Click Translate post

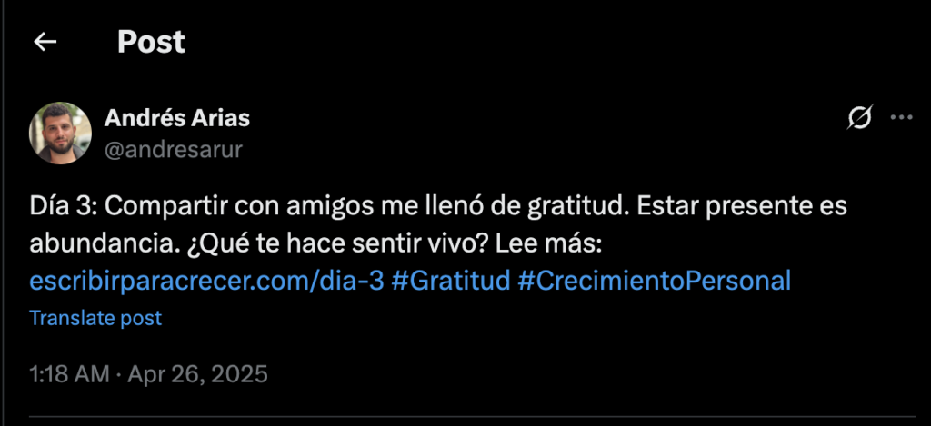(95, 318)
